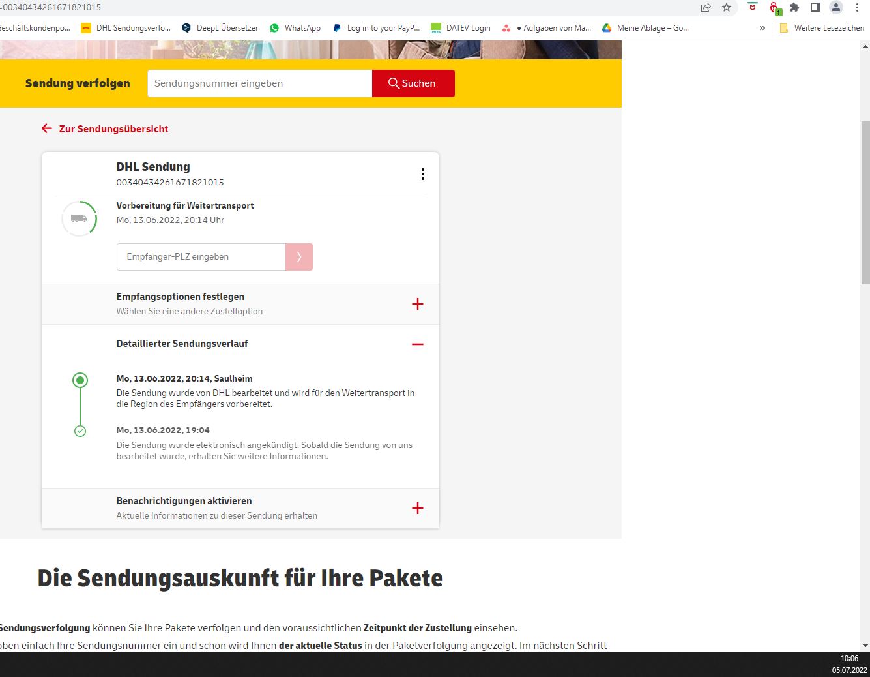This screenshot has height=677, width=870.
Task: Open the Aufgaben von Ma... bookmark
Action: (546, 28)
